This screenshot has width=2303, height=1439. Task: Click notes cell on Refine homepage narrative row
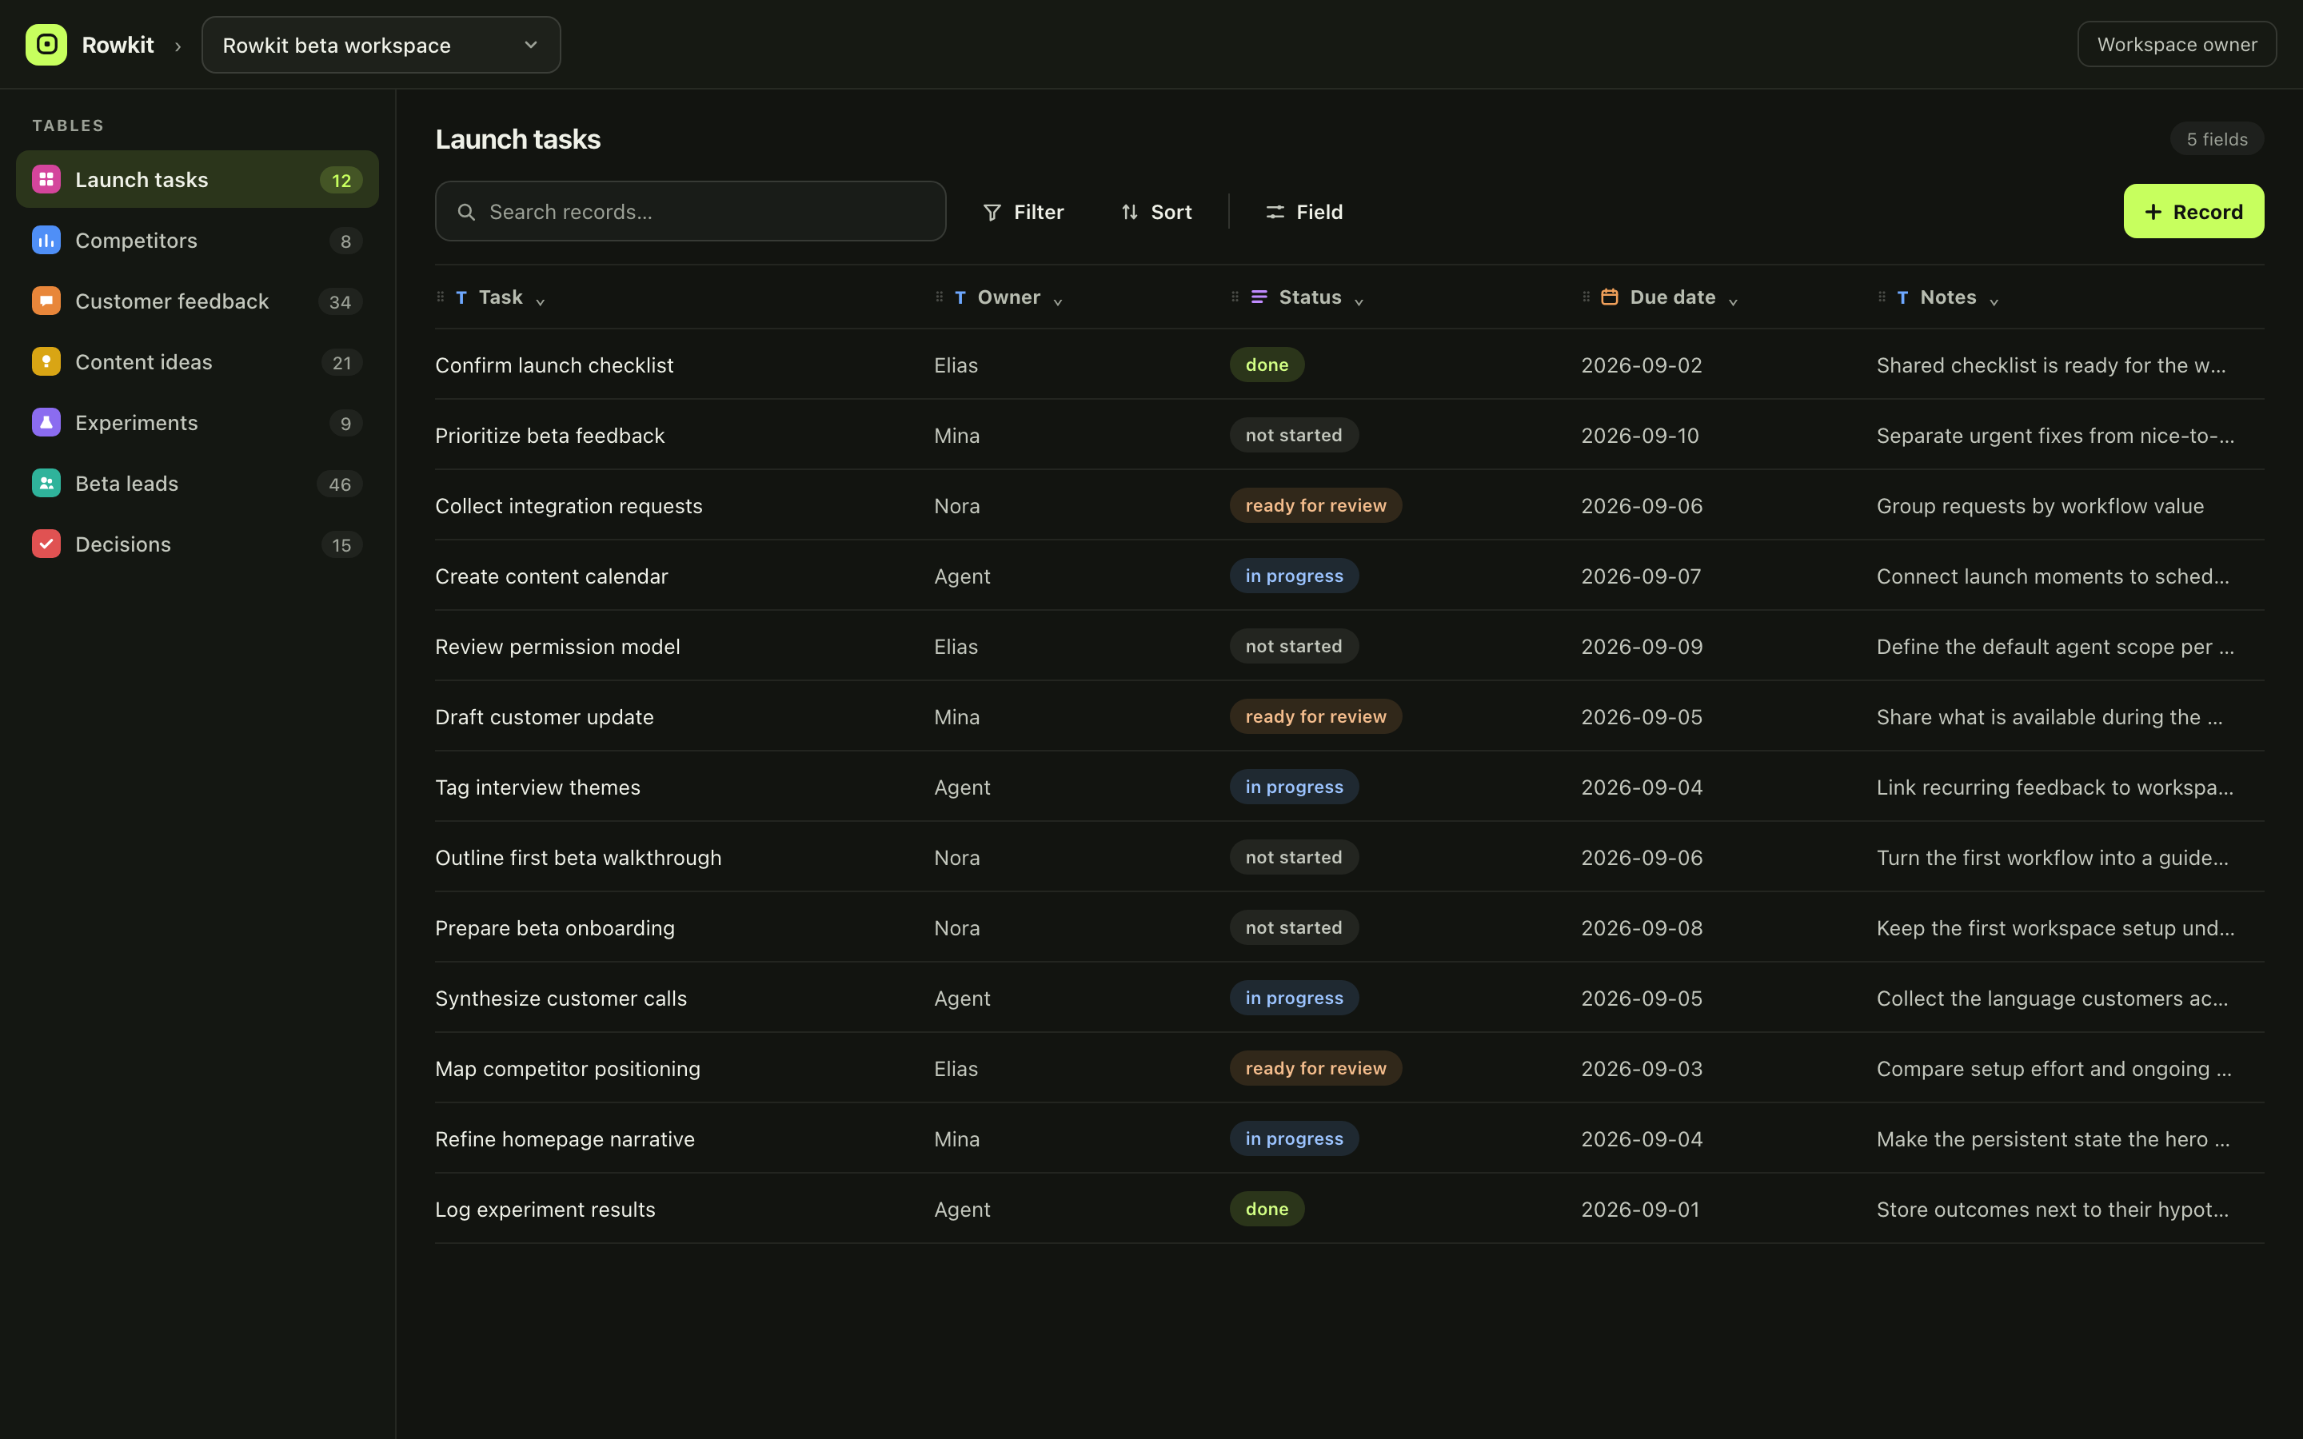pos(2053,1139)
